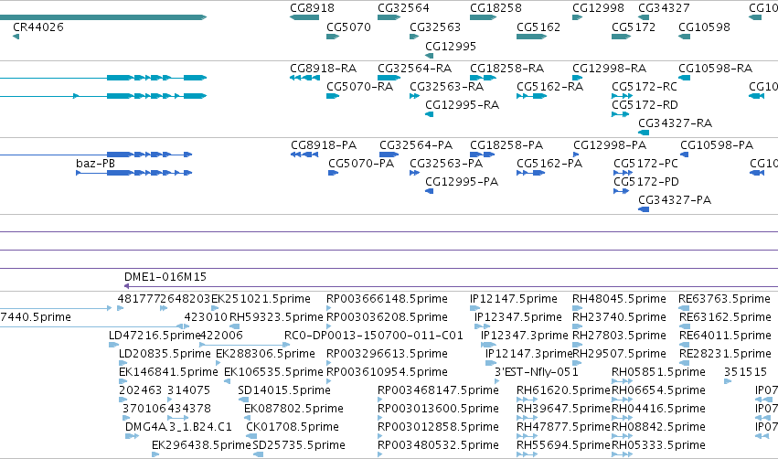Select the CG5172-RD transcript label
The height and width of the screenshot is (459, 778).
645,105
